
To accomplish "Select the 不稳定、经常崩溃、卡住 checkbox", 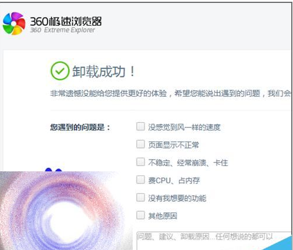I will click(x=140, y=162).
